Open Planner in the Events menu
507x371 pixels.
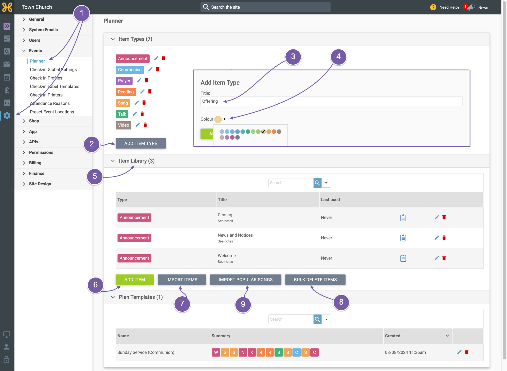(37, 61)
